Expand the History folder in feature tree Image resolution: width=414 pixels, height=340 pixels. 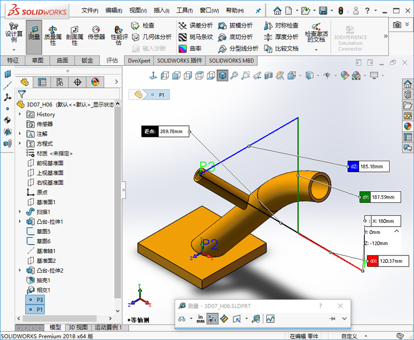(20, 114)
